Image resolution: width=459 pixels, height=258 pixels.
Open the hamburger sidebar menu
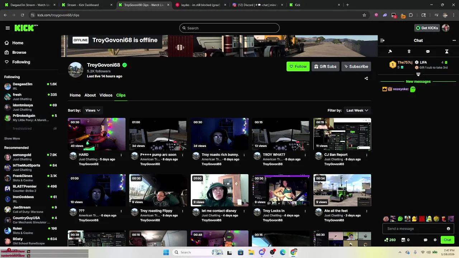pyautogui.click(x=8, y=28)
